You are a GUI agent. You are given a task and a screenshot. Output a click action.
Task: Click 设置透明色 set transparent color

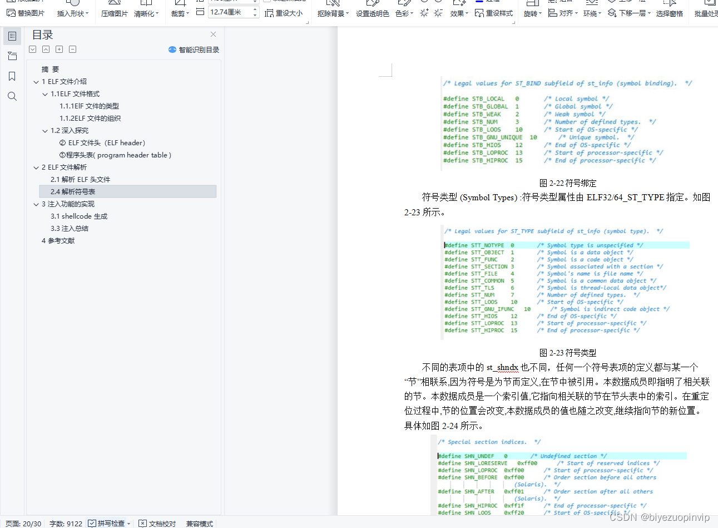point(373,13)
